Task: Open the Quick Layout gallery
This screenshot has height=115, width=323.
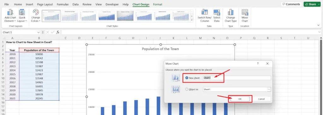Action: point(22,16)
